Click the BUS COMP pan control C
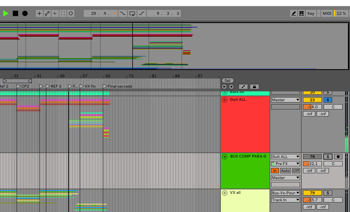 click(x=333, y=164)
